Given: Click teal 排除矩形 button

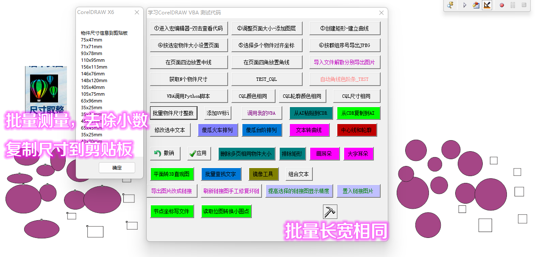Looking at the screenshot, I should 292,154.
